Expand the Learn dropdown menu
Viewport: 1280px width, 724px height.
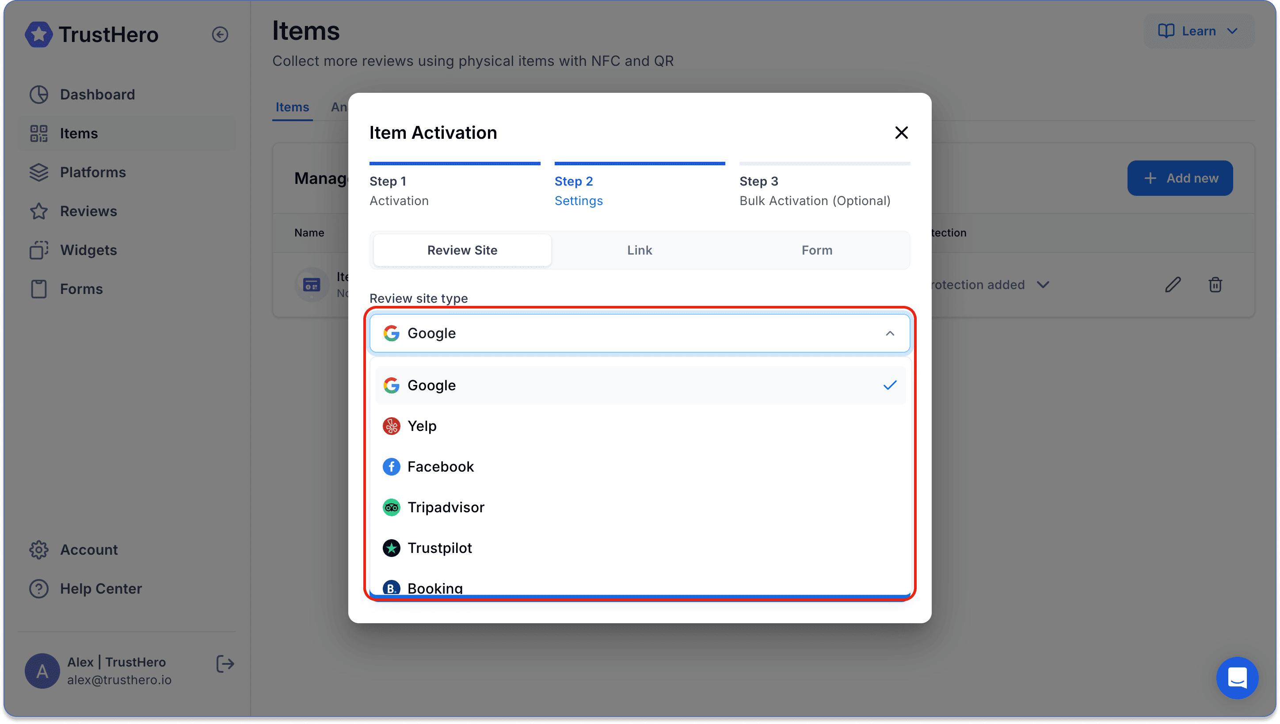click(1199, 31)
